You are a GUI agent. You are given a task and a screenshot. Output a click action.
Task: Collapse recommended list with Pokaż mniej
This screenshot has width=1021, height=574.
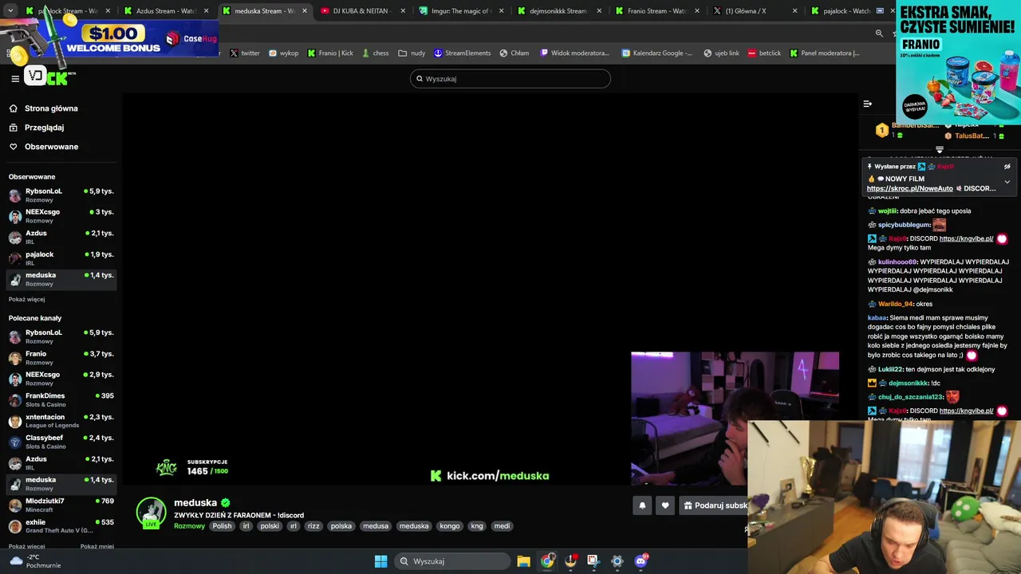point(97,547)
